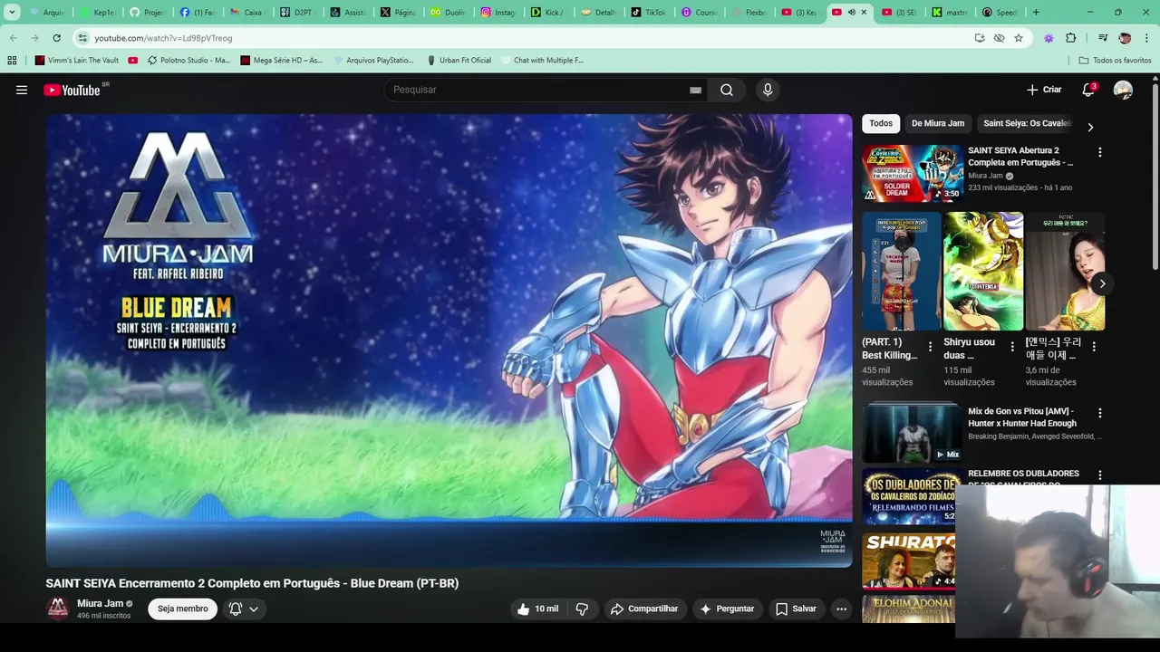The image size is (1160, 652).
Task: Go to the YouTube home logo
Action: tap(72, 90)
